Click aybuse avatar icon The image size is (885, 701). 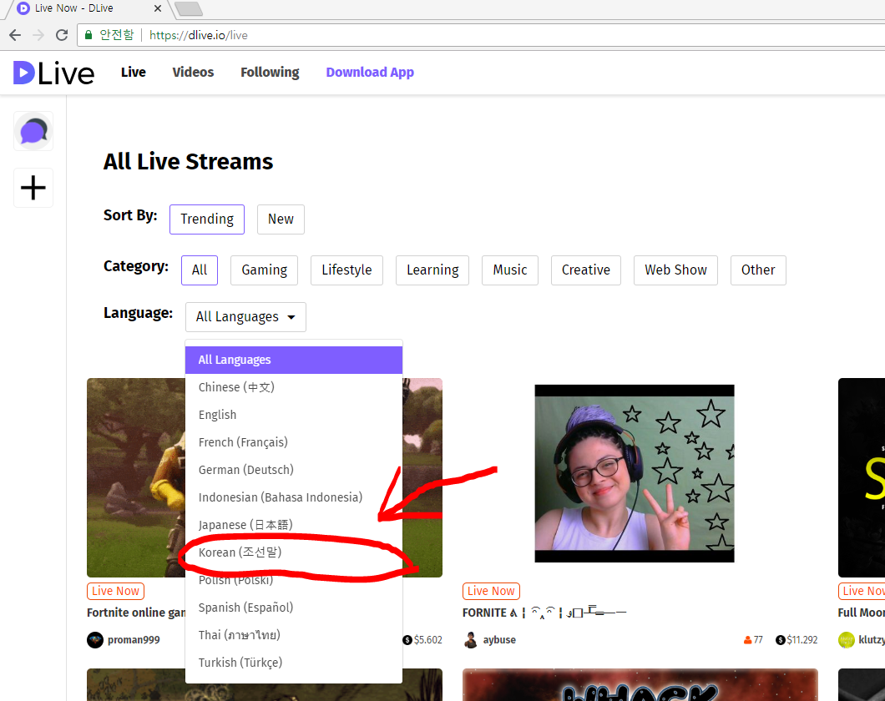click(471, 640)
